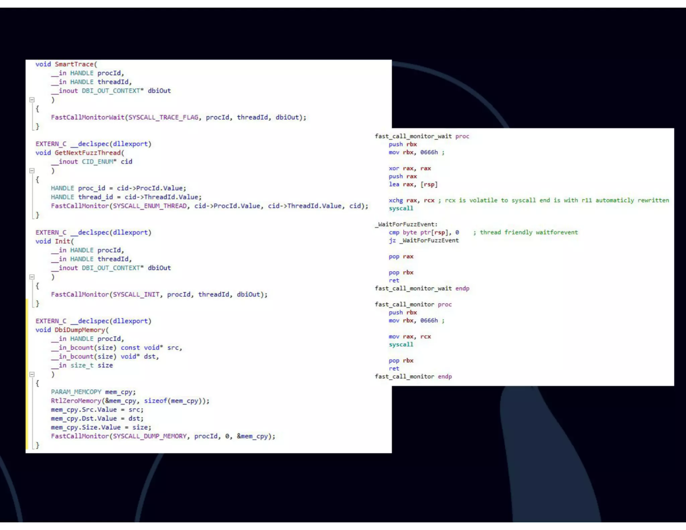Click the 'xchg rax, rcx' instruction
686x530 pixels.
coord(411,200)
